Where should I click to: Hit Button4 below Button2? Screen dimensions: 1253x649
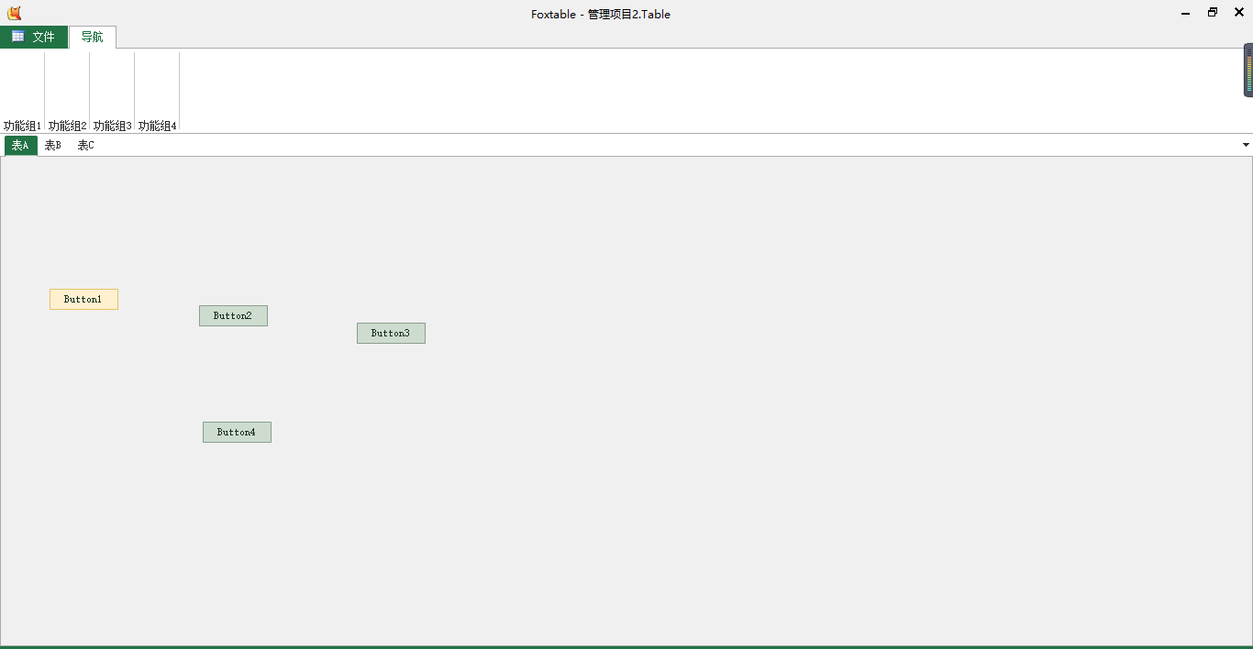click(237, 432)
